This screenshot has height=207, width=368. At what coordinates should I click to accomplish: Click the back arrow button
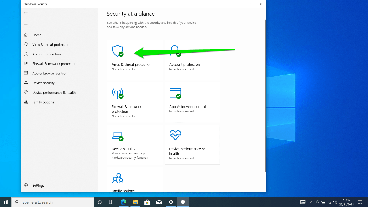(x=26, y=13)
